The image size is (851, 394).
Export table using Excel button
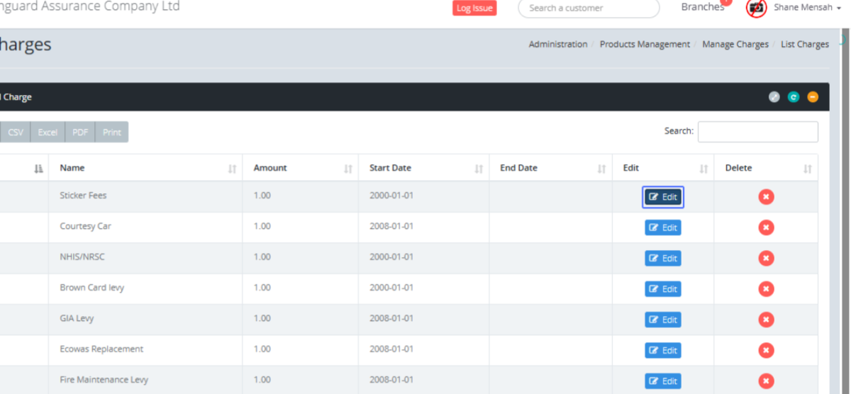point(48,132)
